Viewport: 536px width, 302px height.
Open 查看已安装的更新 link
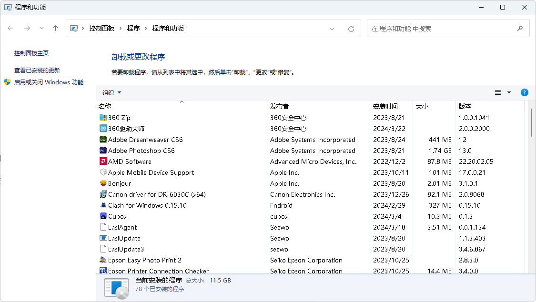click(37, 70)
